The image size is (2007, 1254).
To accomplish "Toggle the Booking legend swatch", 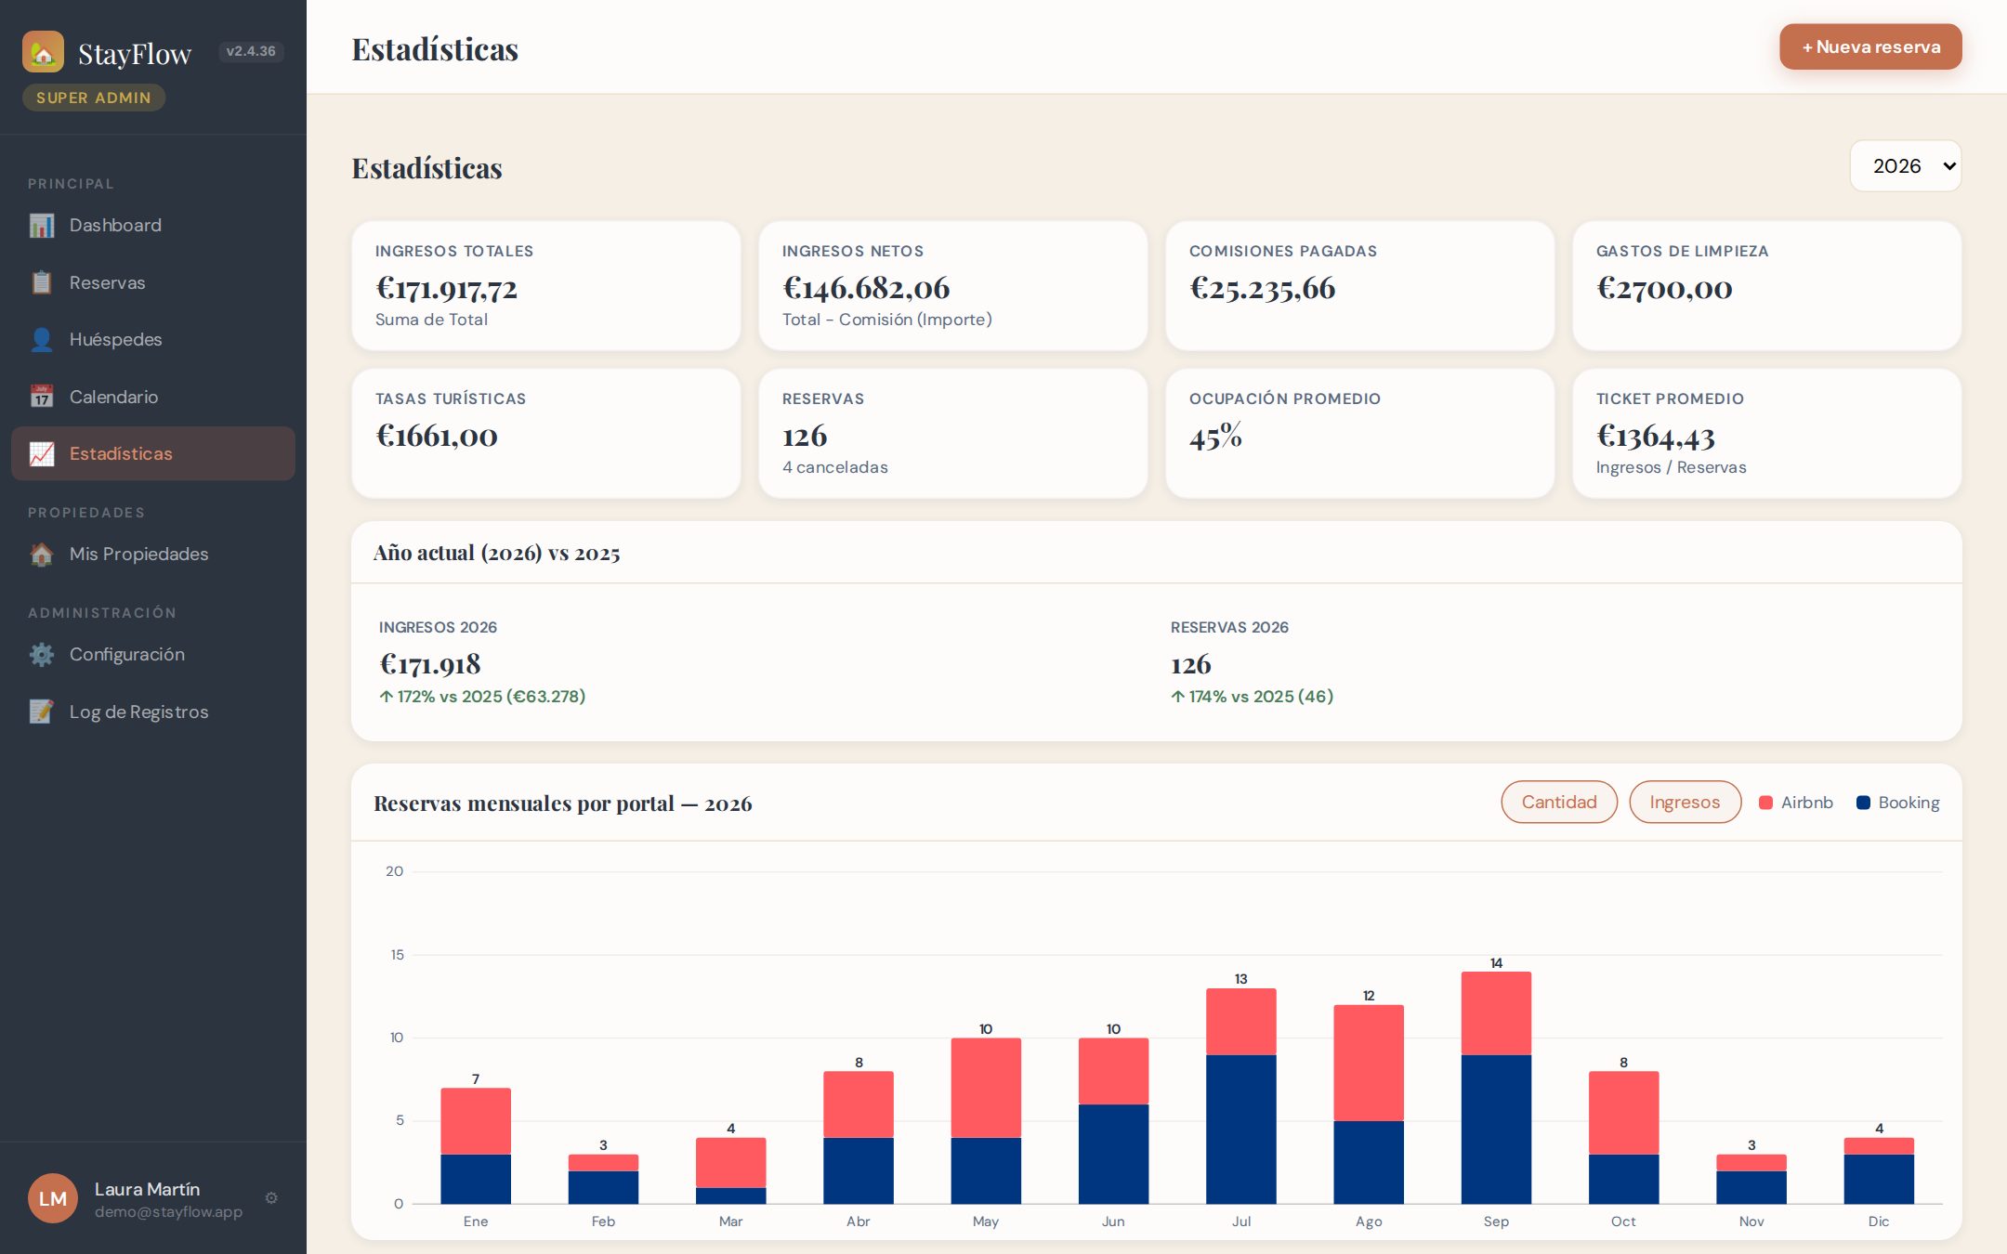I will coord(1863,803).
